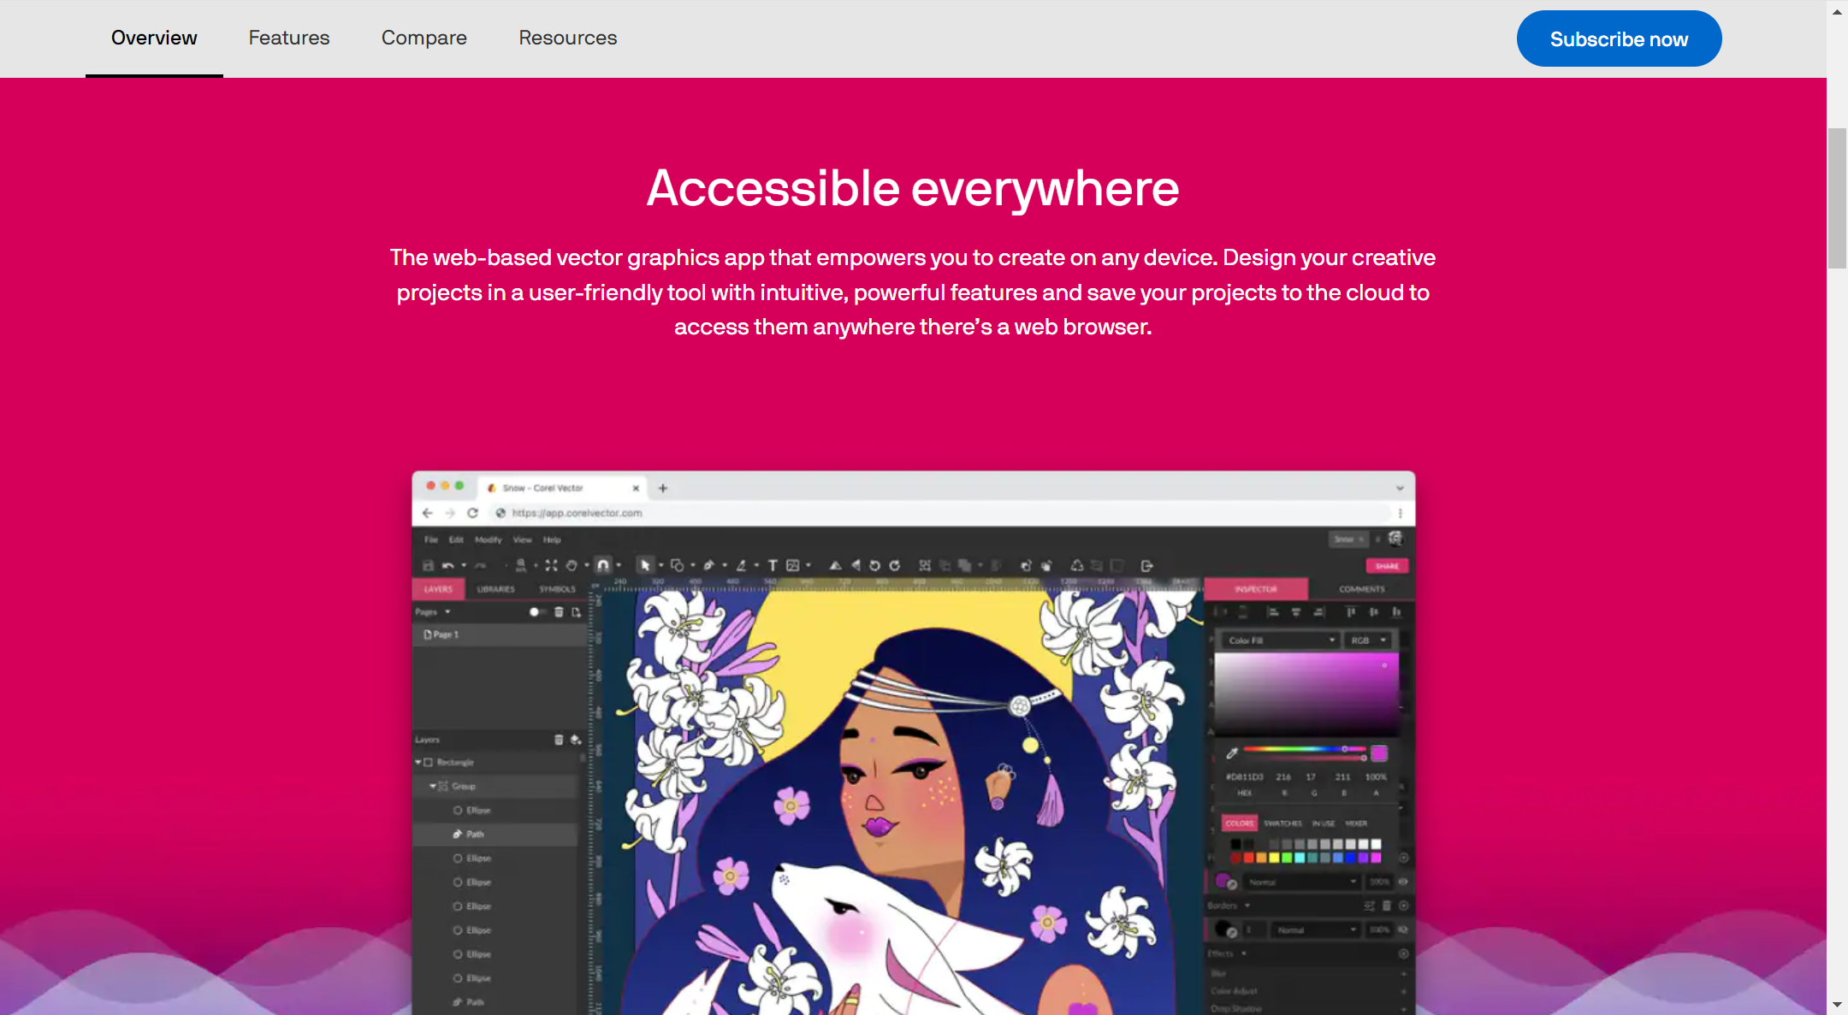Click the eyedropper color picker icon

(1231, 753)
